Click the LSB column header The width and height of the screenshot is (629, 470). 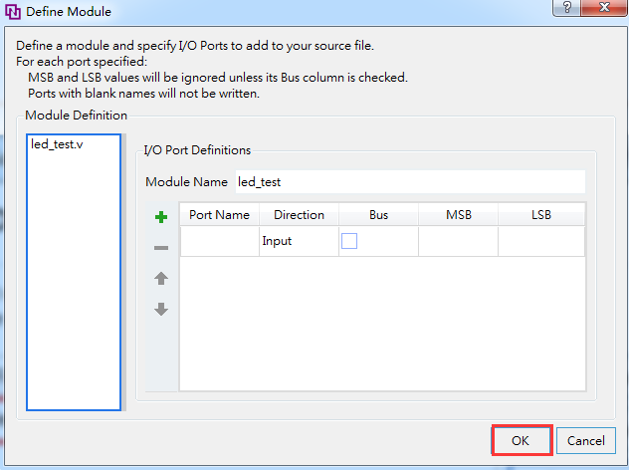(x=541, y=215)
